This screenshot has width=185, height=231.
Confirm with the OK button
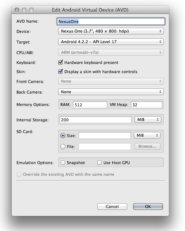click(148, 207)
